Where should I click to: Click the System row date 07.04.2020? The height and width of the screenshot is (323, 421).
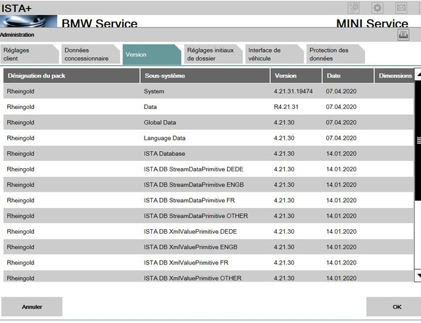point(341,91)
